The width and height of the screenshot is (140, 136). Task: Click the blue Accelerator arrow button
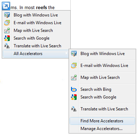coord(6,6)
